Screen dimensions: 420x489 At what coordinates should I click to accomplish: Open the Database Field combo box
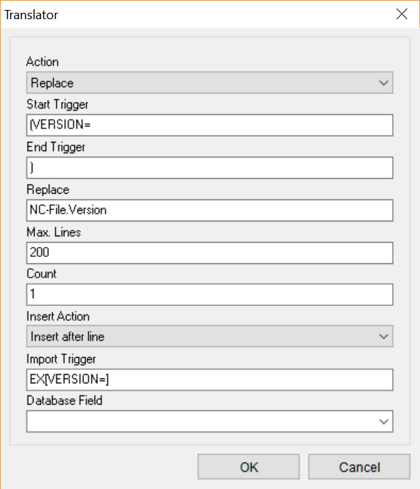coord(209,422)
